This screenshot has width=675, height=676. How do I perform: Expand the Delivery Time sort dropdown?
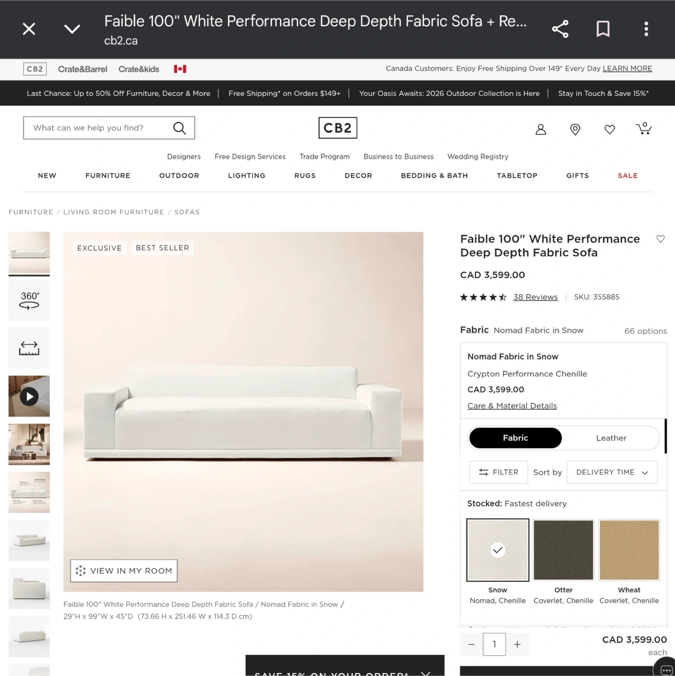click(612, 472)
